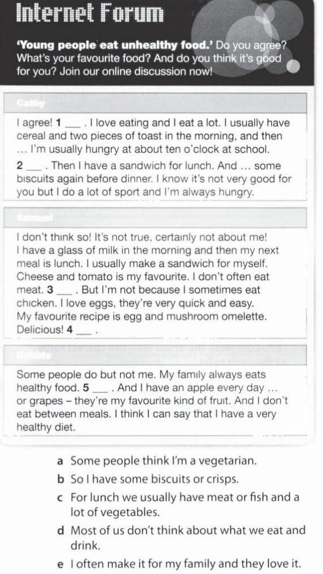Click the Internet Forum title

click(x=90, y=14)
